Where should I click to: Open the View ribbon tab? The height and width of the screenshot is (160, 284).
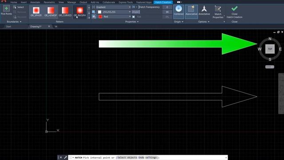pos(61,2)
